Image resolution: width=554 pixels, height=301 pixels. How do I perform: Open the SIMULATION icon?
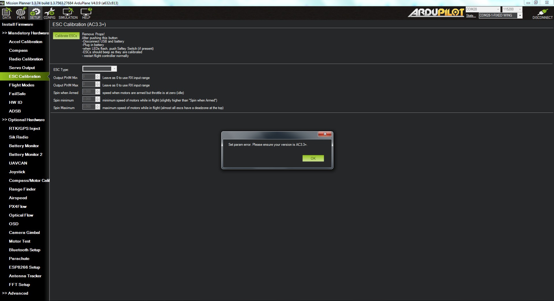click(68, 13)
